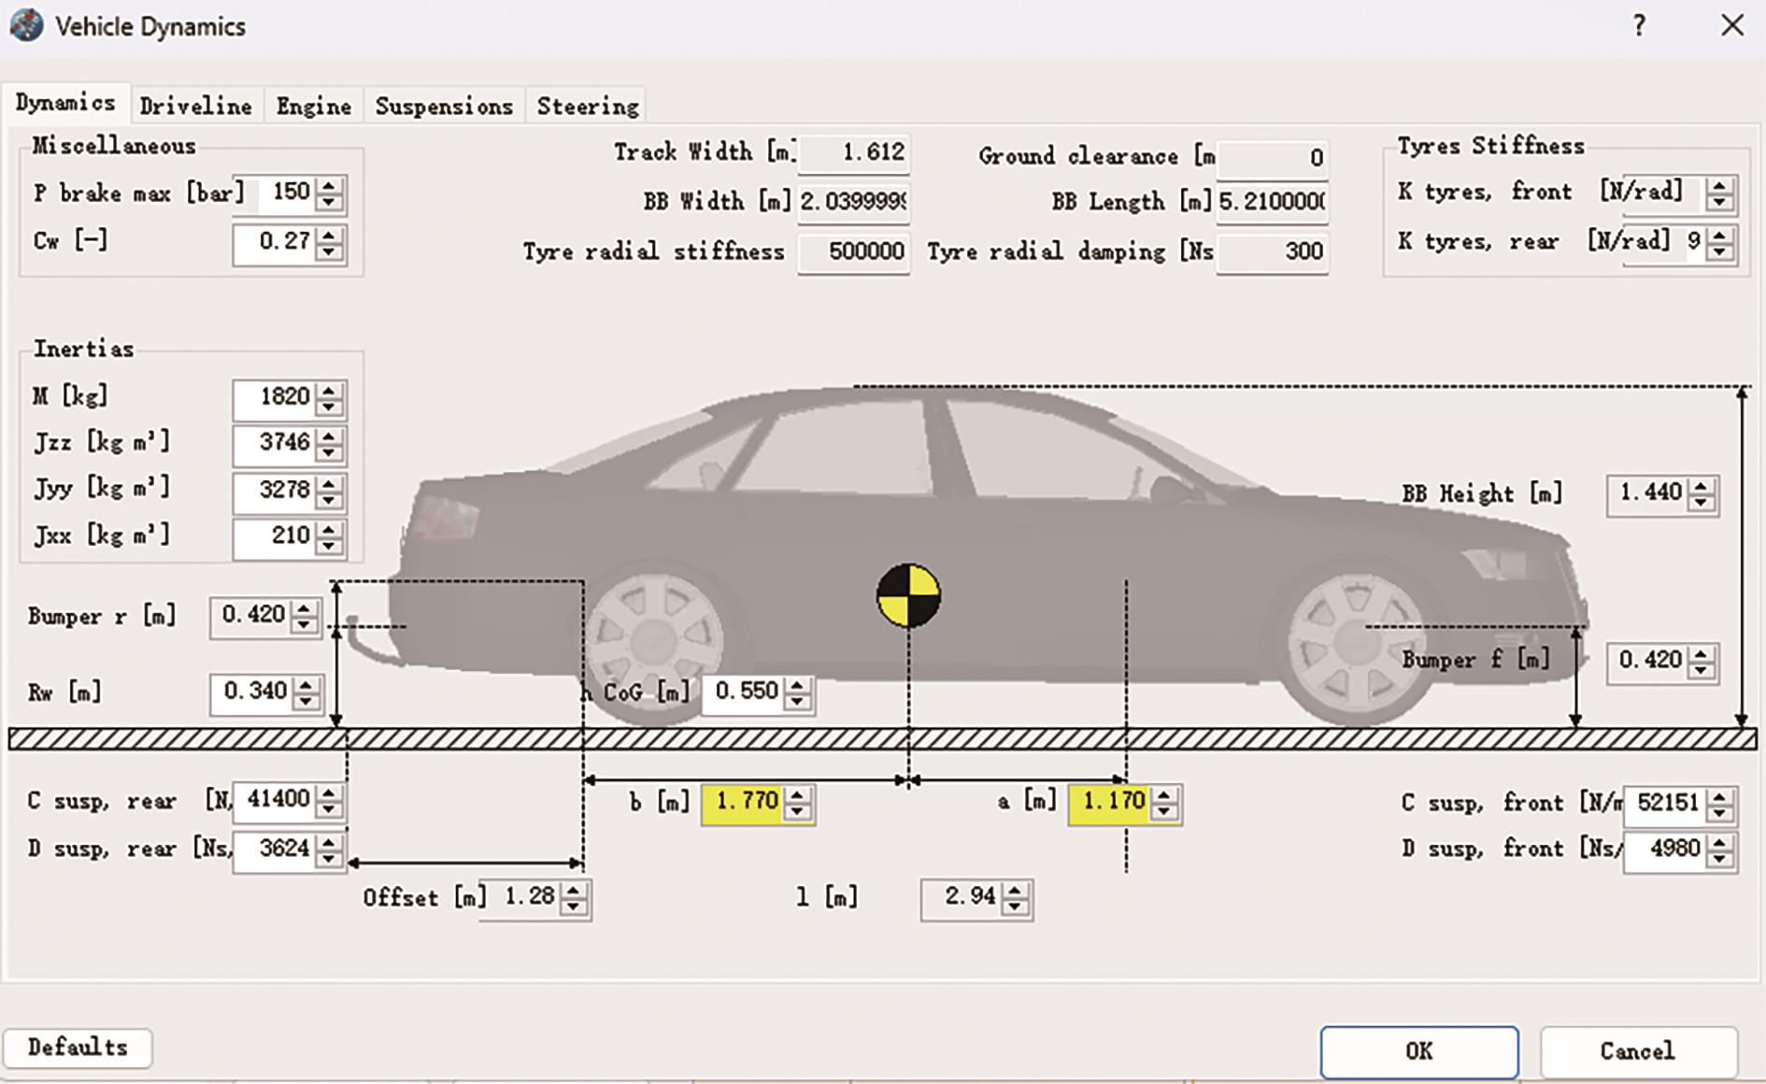Click the yellow b [m] distance field
The height and width of the screenshot is (1084, 1766).
[745, 803]
